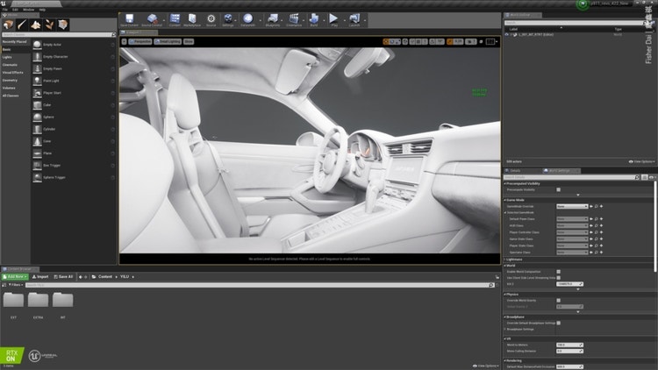Check Override World Gravity option
The width and height of the screenshot is (658, 370).
coord(559,300)
